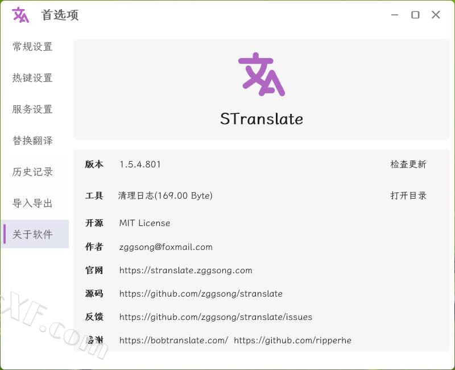This screenshot has width=455, height=370.
Task: Click author email zggsong@foxmail.com
Action: point(166,247)
